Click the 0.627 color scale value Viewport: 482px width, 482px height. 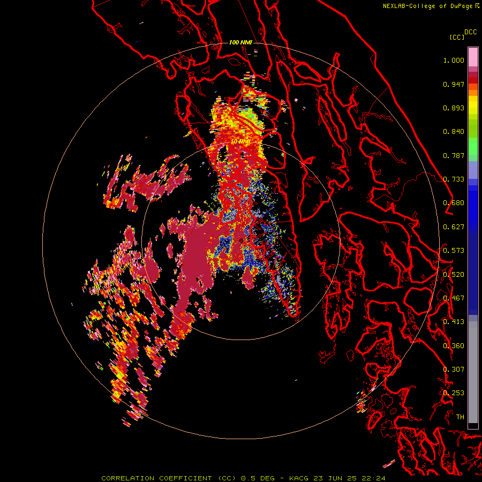(454, 227)
